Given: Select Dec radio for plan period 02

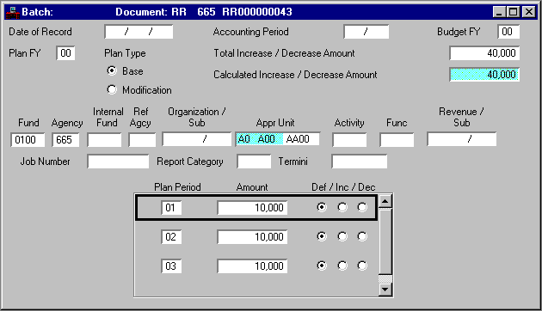Looking at the screenshot, I should tap(362, 236).
